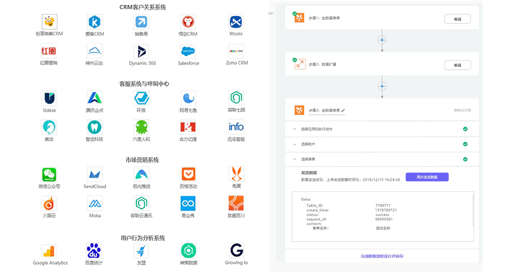Add a step after step 1
This screenshot has height=272, width=510.
[x=382, y=40]
